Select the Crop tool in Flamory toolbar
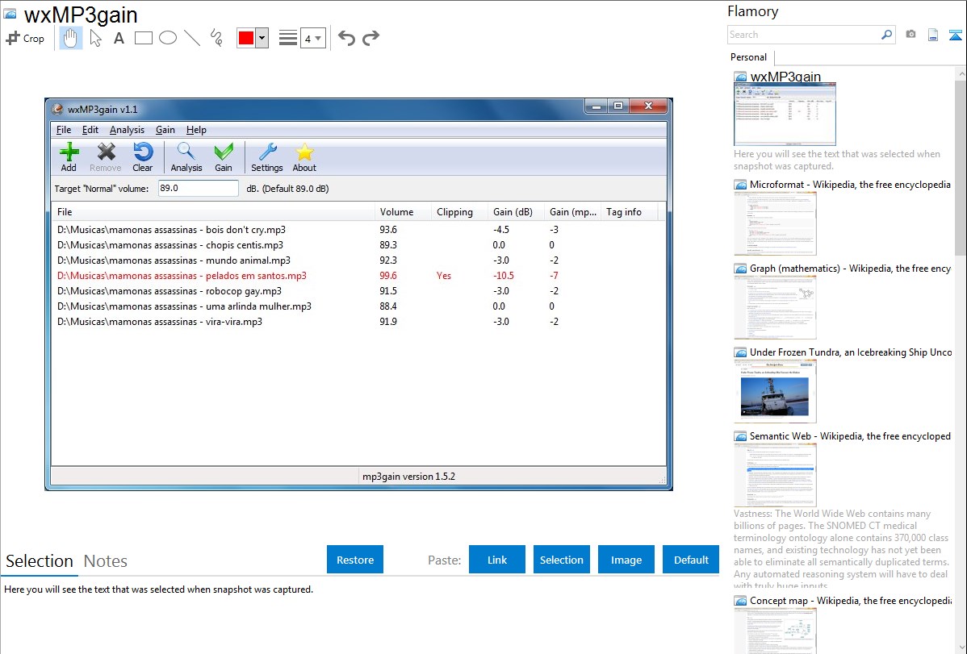The image size is (967, 654). 25,38
